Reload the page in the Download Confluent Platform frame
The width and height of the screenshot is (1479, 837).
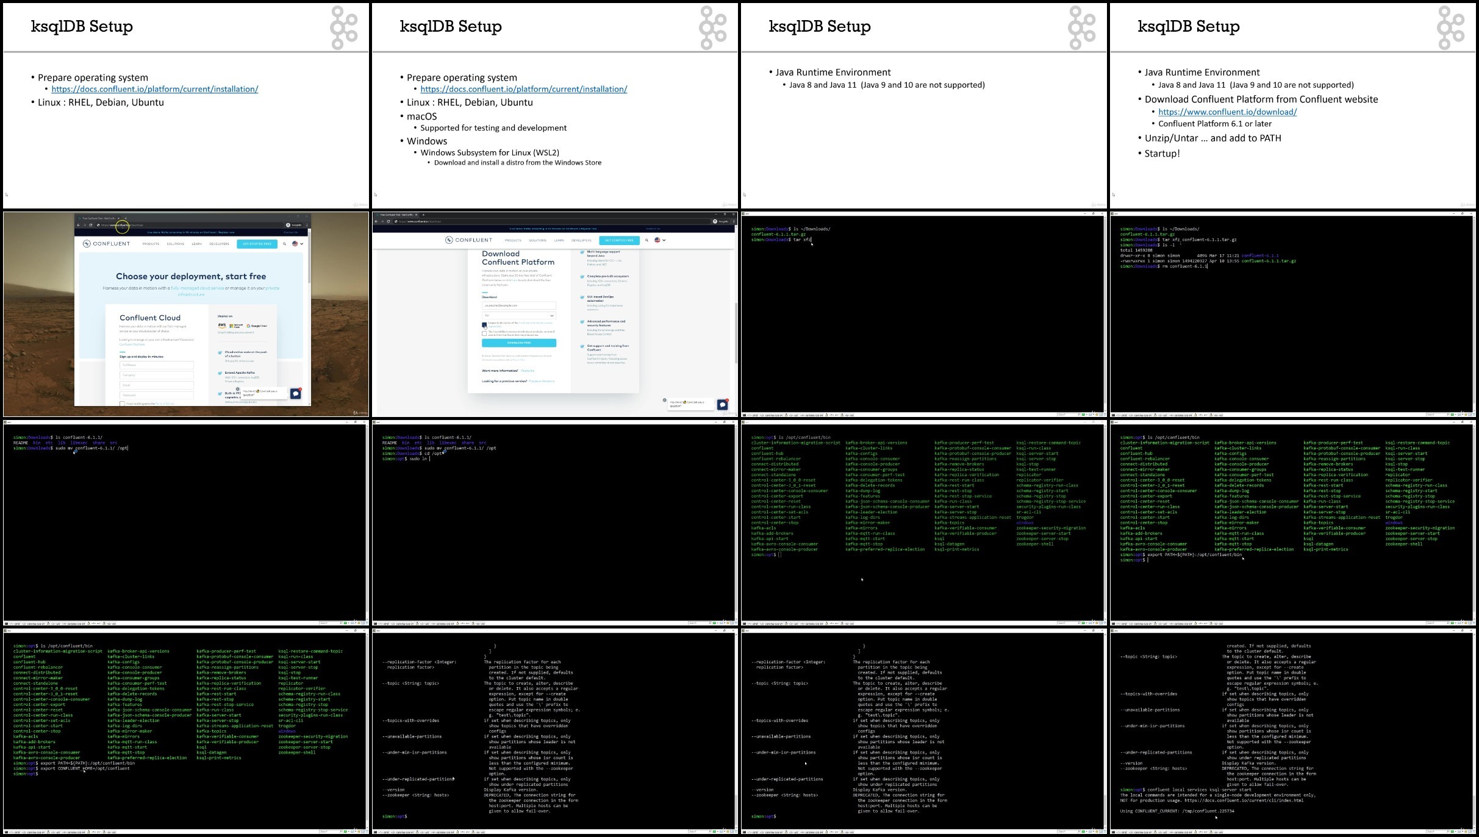coord(389,221)
